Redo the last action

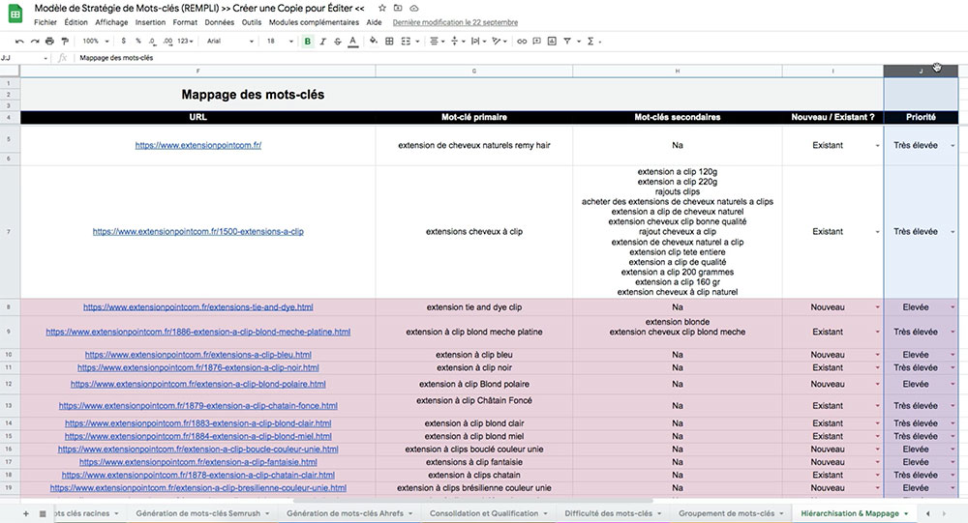pos(35,42)
